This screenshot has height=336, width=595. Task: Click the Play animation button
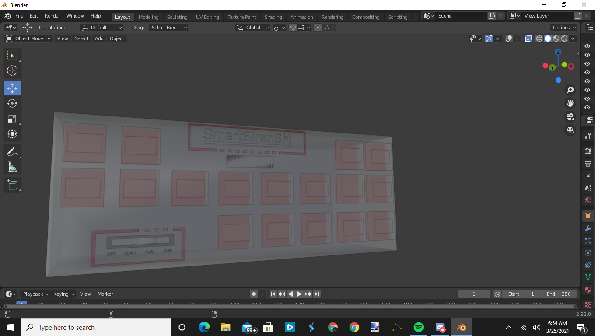pyautogui.click(x=299, y=294)
